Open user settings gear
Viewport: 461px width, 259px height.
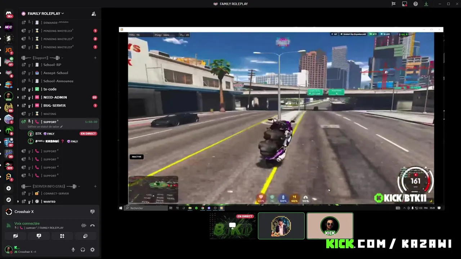tap(92, 250)
